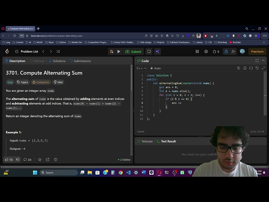The image size is (269, 202).
Task: Submit the solution
Action: pyautogui.click(x=133, y=51)
